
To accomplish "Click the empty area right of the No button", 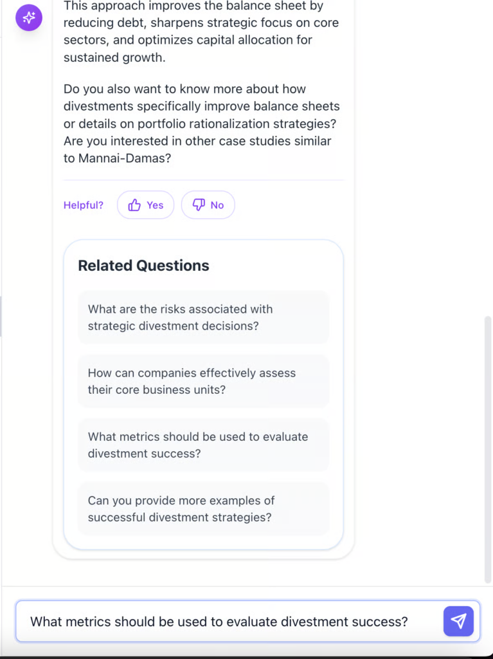I will click(289, 205).
